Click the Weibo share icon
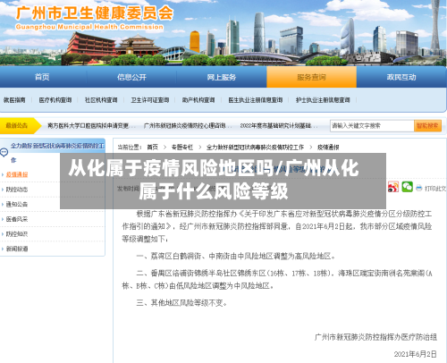 tap(393, 187)
